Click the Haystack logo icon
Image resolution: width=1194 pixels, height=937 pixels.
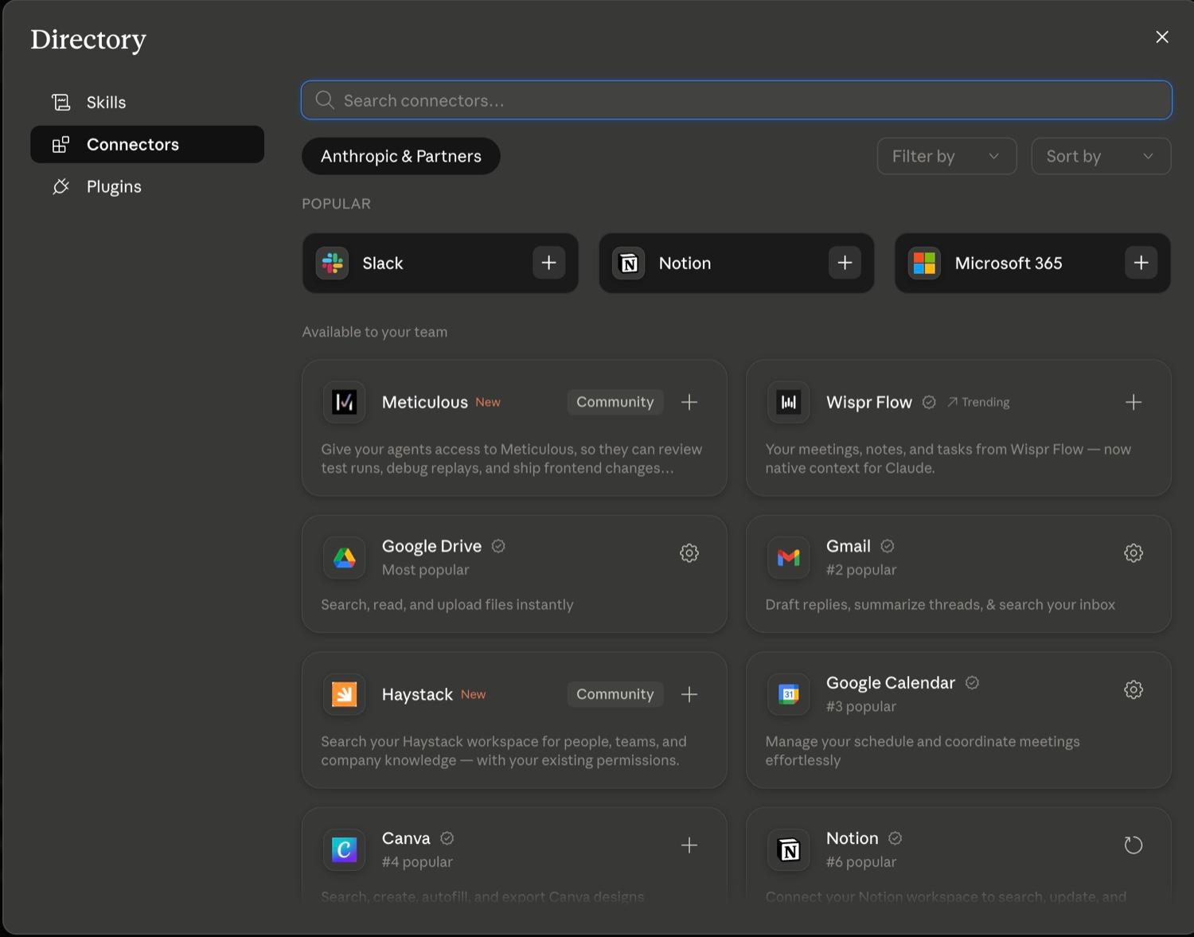tap(344, 694)
